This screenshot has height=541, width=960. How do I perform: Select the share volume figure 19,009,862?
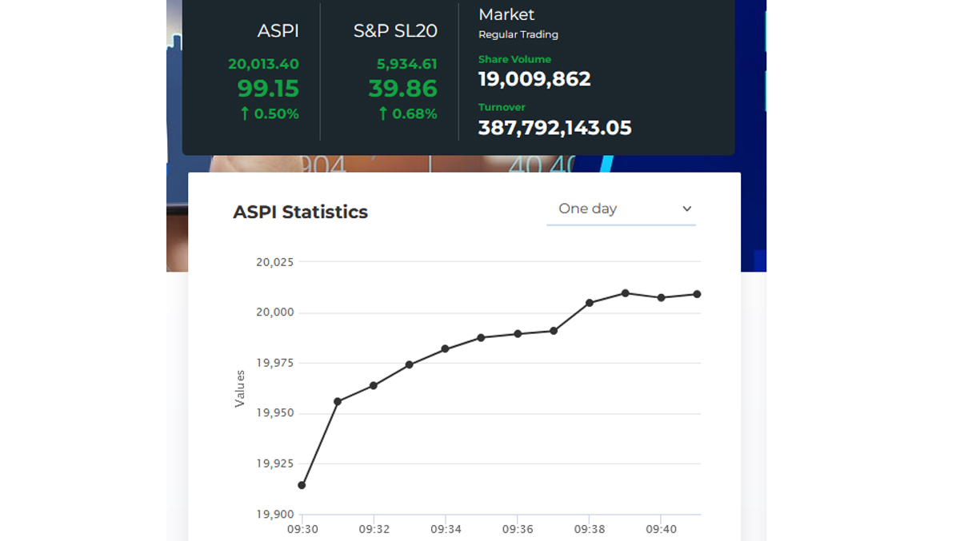click(534, 79)
